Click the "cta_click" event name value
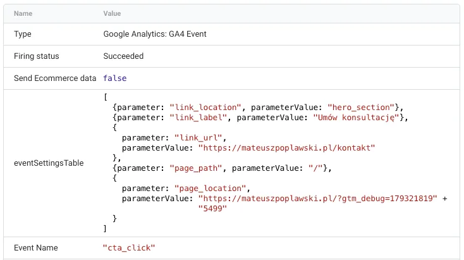The width and height of the screenshot is (464, 260). point(129,248)
